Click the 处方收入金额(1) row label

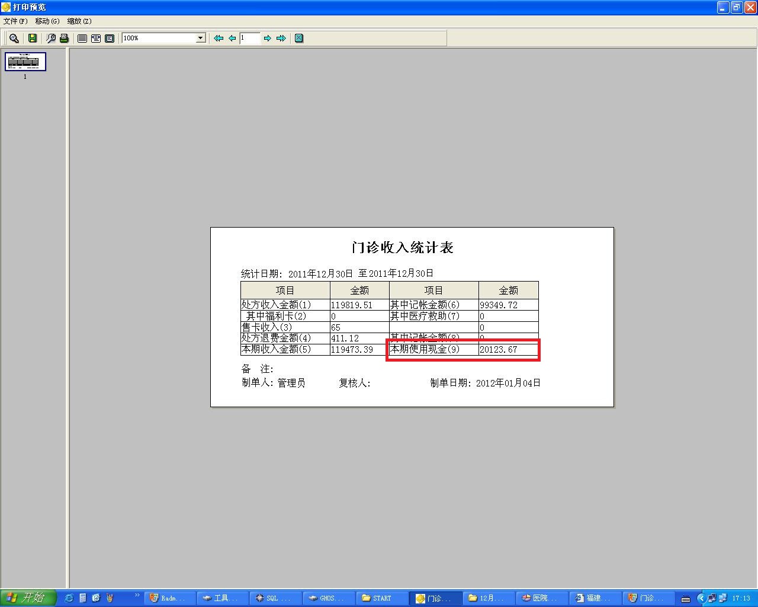click(276, 305)
